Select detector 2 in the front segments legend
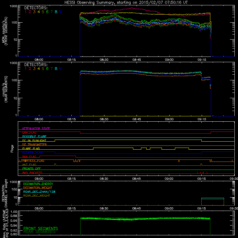 [x=30, y=12]
